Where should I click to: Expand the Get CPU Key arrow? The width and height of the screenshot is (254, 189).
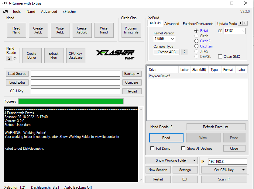(x=243, y=170)
